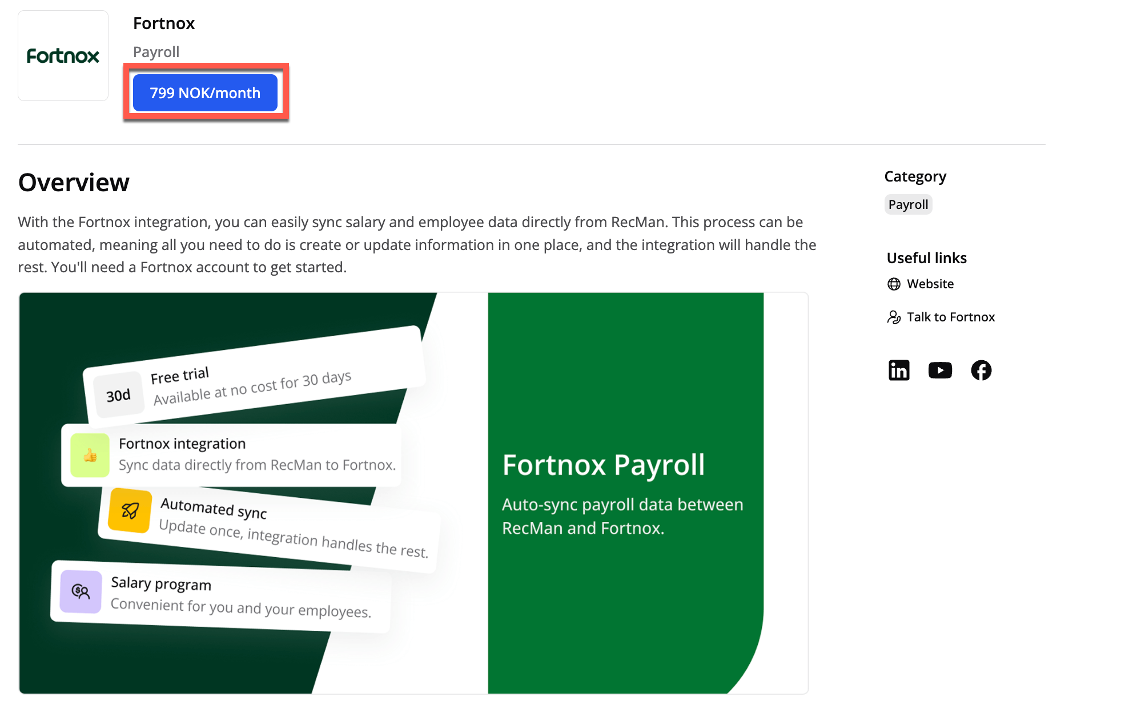Click the Overview heading
The width and height of the screenshot is (1125, 701).
[74, 183]
